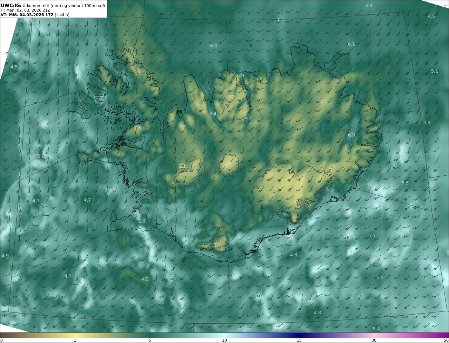Click the map value 2.6
Viewport: 449px width, 343px height.
tap(138, 128)
